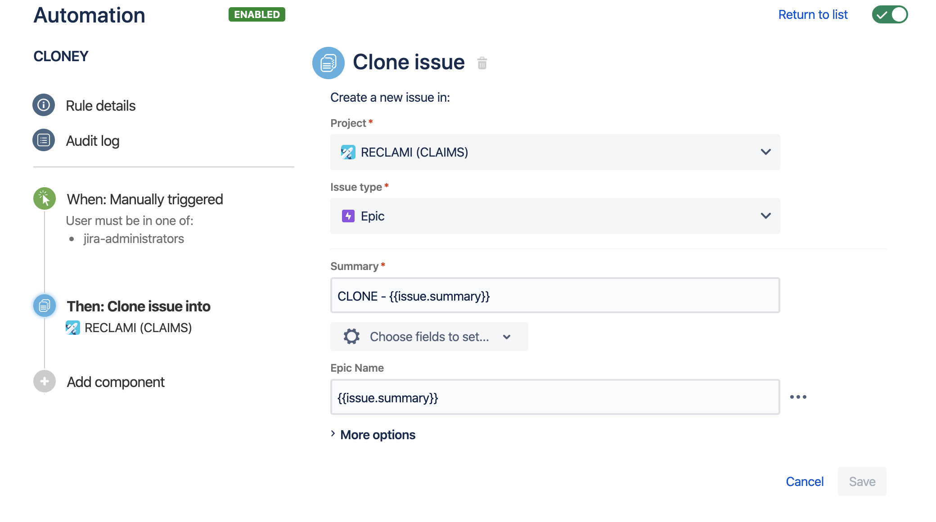The image size is (936, 522).
Task: Open the Issue type dropdown showing Epic
Action: click(x=555, y=216)
